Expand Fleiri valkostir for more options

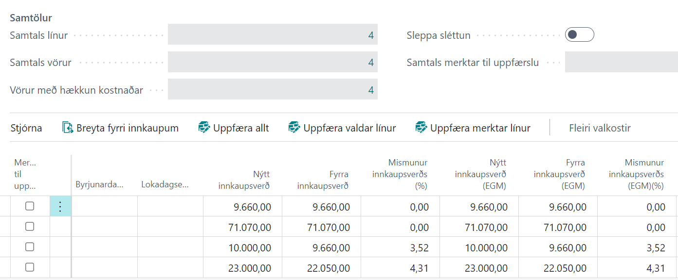pyautogui.click(x=600, y=128)
